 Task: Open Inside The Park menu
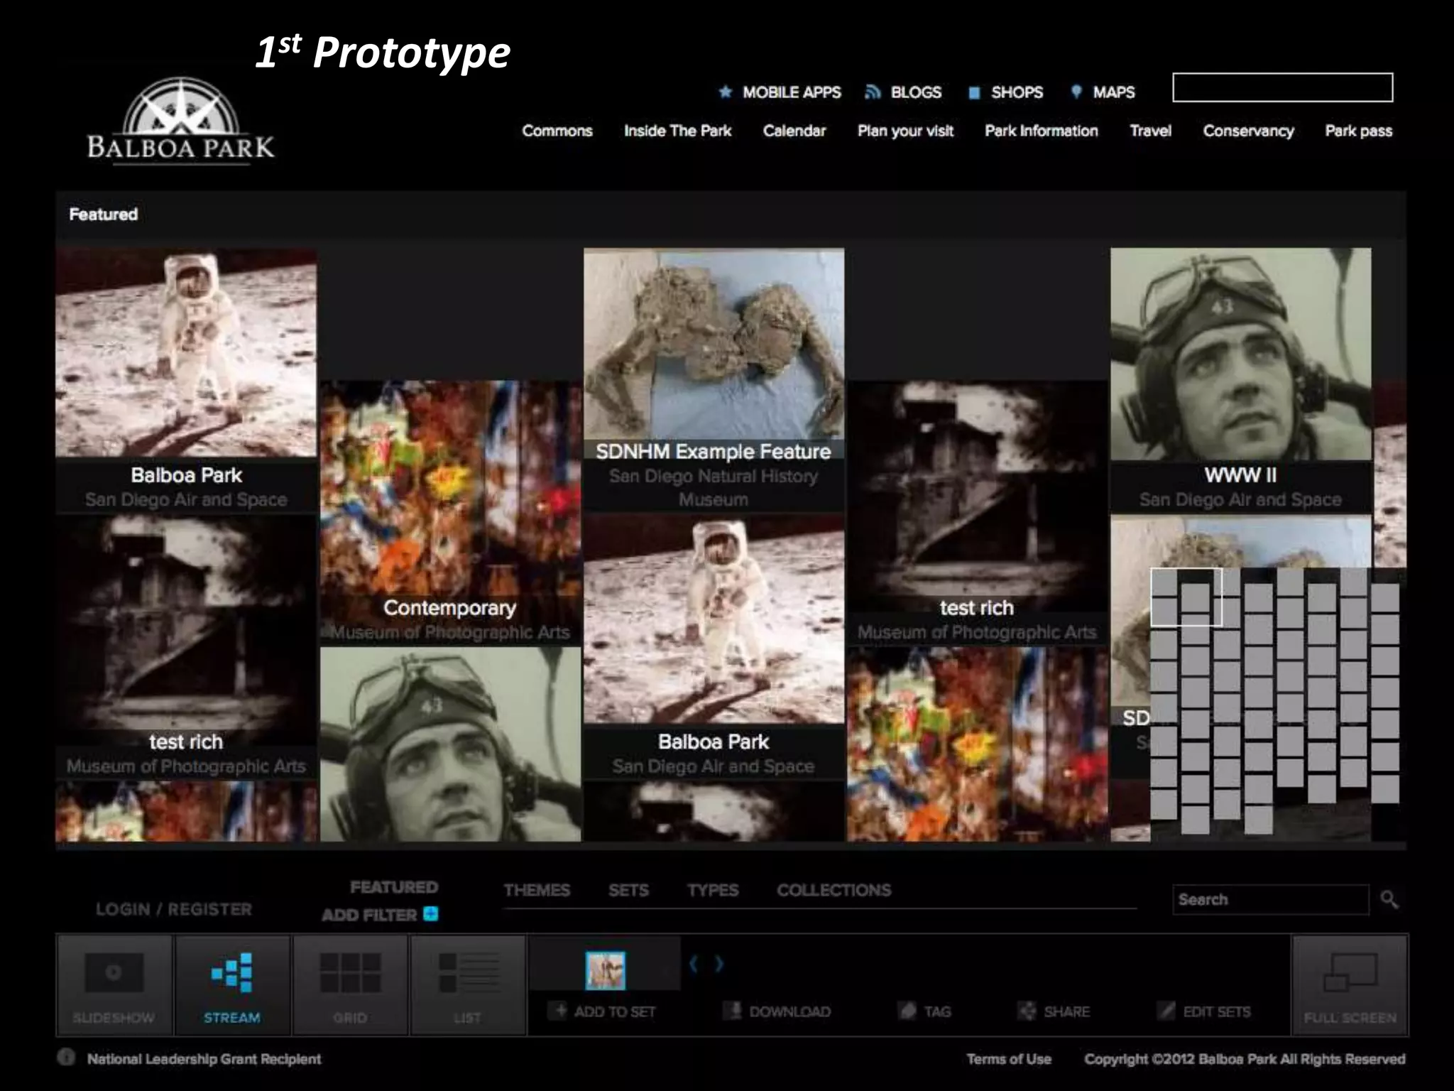(x=677, y=131)
